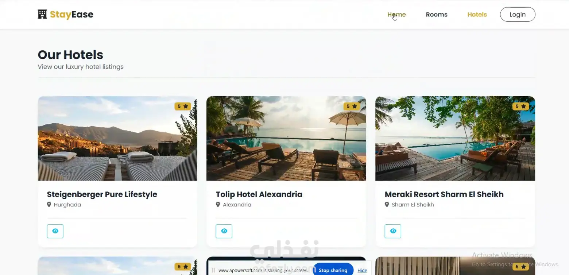
Task: Go to the Home nav item
Action: coord(396,15)
